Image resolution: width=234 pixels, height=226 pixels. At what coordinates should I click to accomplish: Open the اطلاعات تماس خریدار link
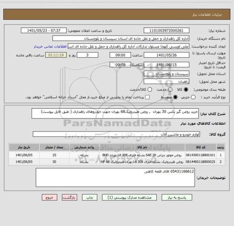tap(50, 47)
